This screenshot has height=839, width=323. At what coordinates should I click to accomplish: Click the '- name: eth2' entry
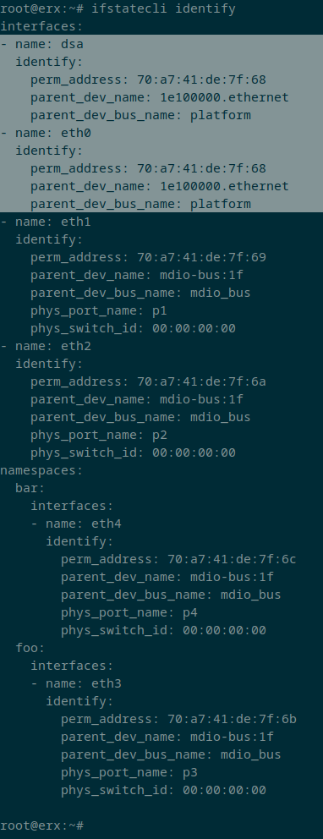point(46,346)
